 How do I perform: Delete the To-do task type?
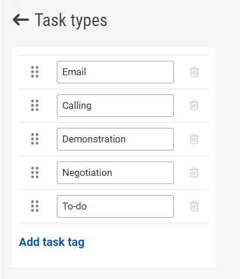(x=194, y=206)
